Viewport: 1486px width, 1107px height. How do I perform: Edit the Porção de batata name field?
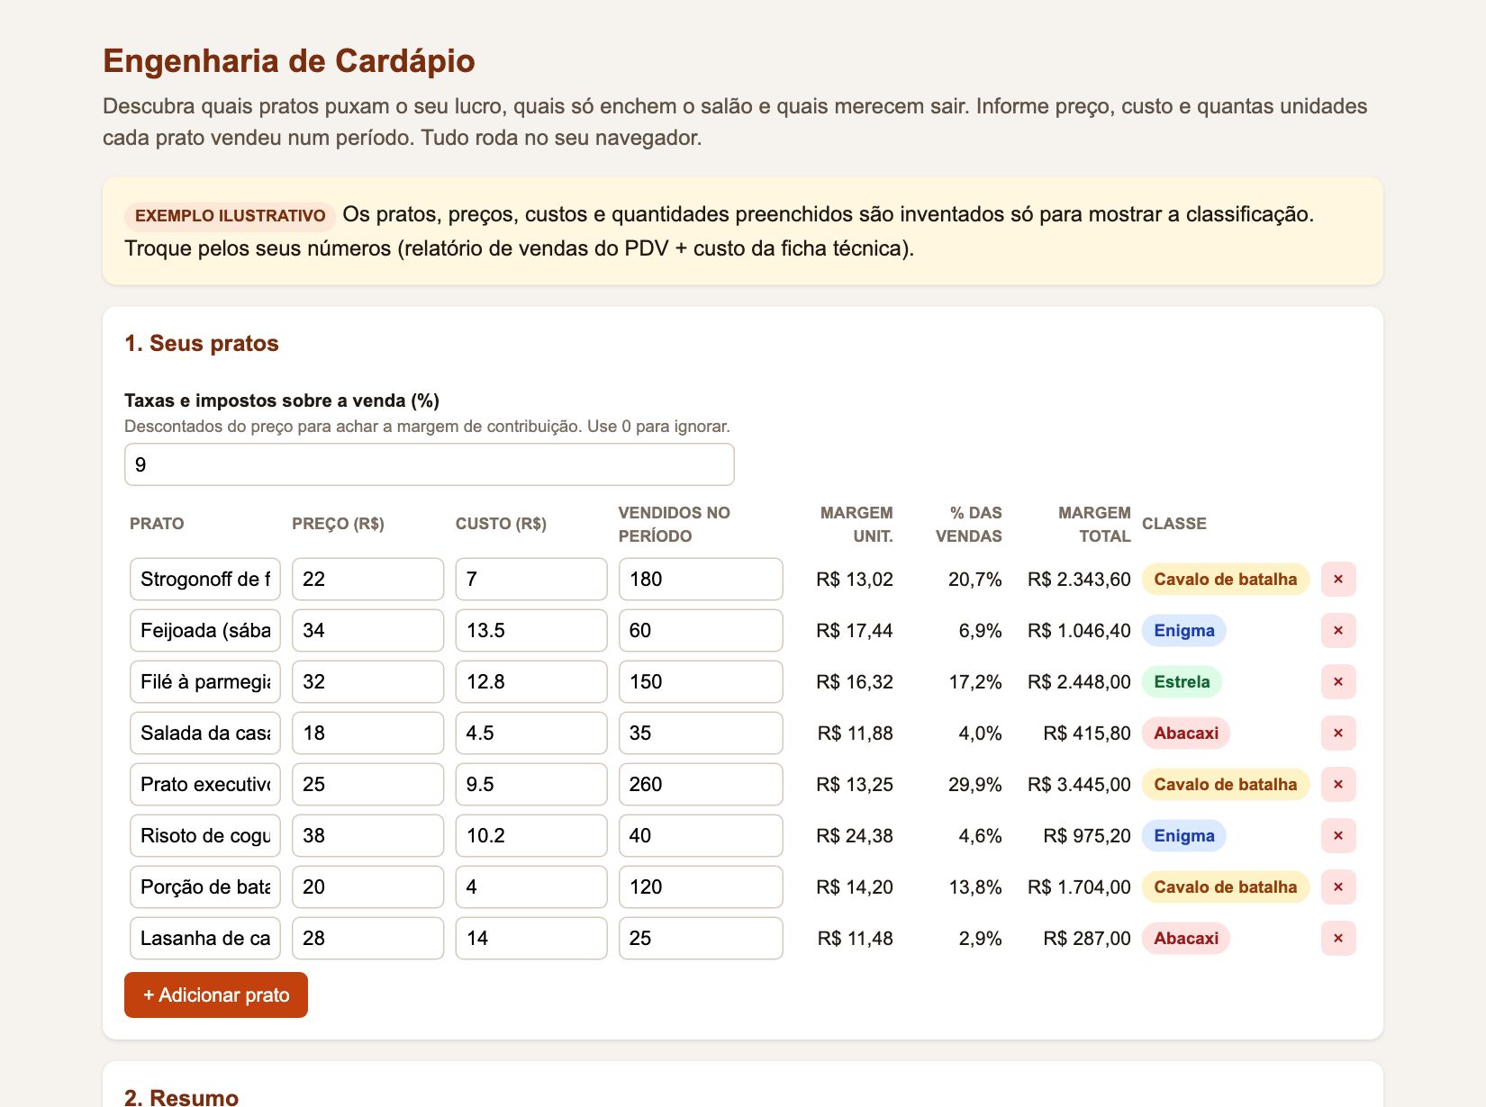(205, 886)
